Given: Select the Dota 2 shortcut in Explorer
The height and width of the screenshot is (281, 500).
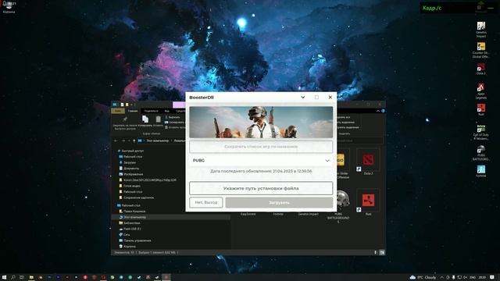Looking at the screenshot, I should coord(368,162).
